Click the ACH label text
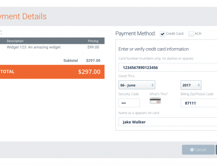217x165 pixels. point(198,33)
